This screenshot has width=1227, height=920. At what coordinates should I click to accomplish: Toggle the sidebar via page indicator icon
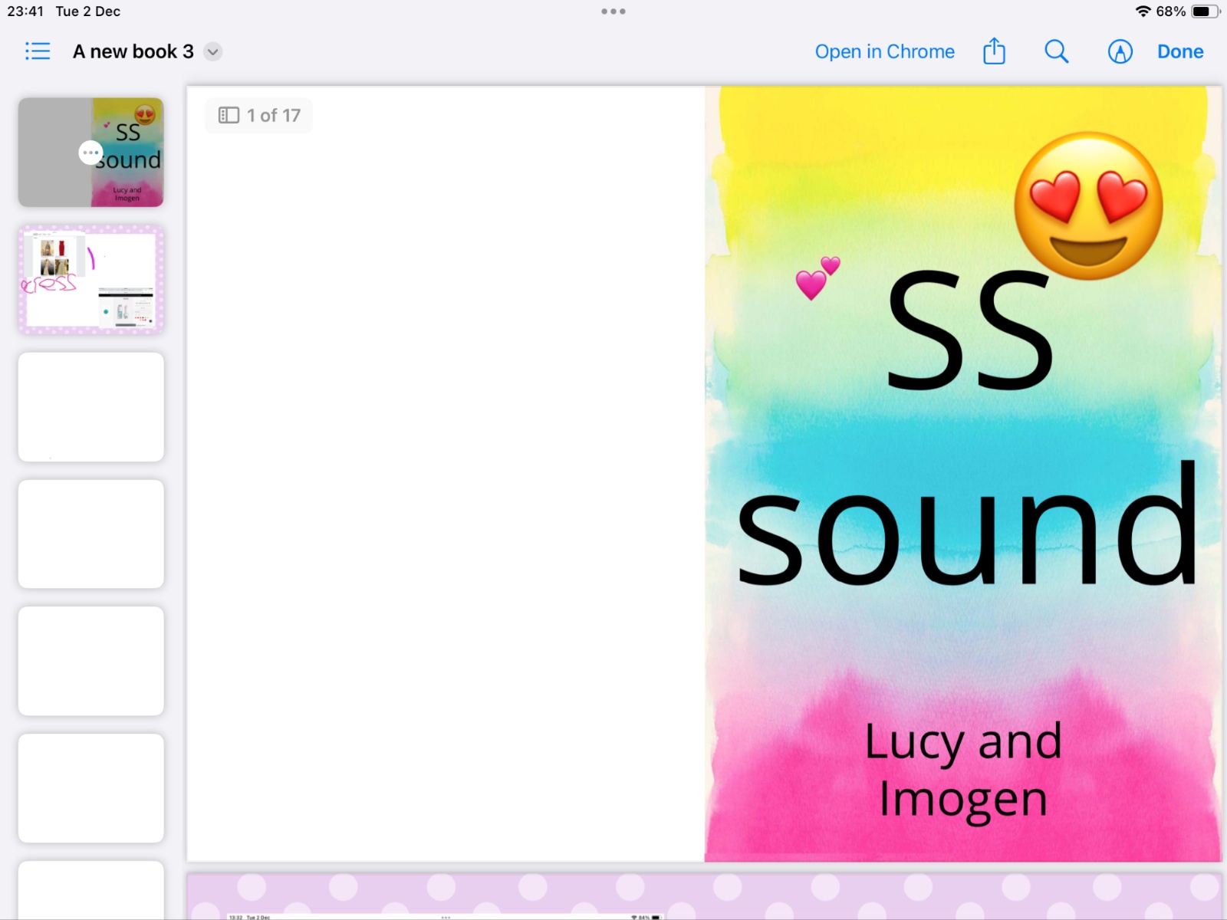[229, 115]
